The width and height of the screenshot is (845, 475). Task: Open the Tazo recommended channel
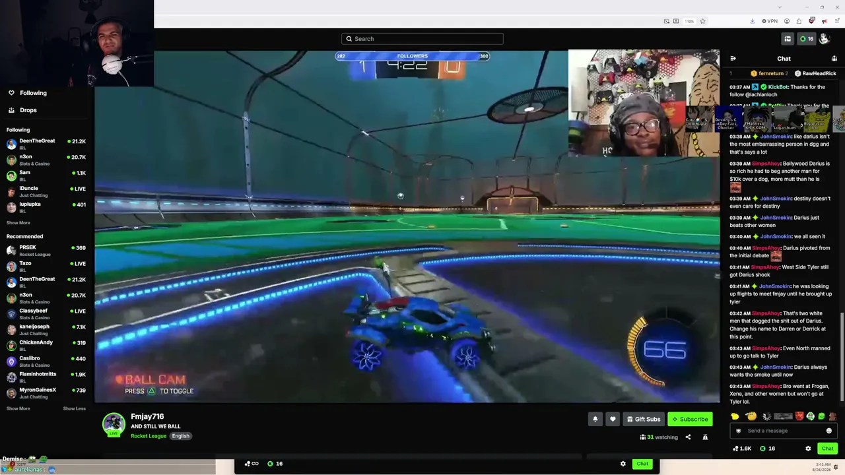point(46,266)
